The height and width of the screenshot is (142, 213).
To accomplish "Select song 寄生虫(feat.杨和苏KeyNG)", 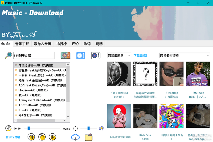I will [x=40, y=70].
